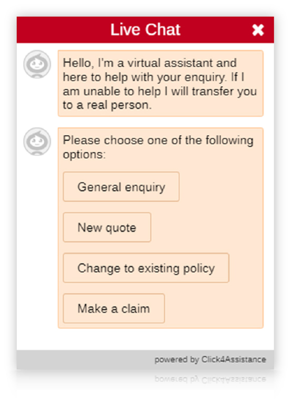This screenshot has height=401, width=292.
Task: Select Change to existing policy
Action: [x=146, y=268]
